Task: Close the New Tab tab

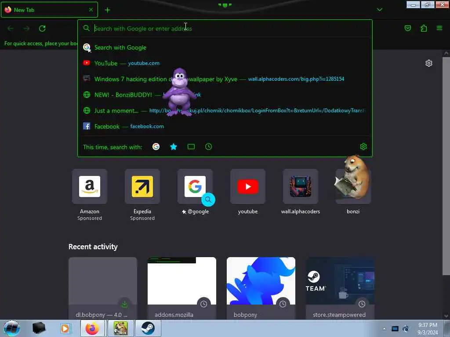Action: click(x=91, y=10)
